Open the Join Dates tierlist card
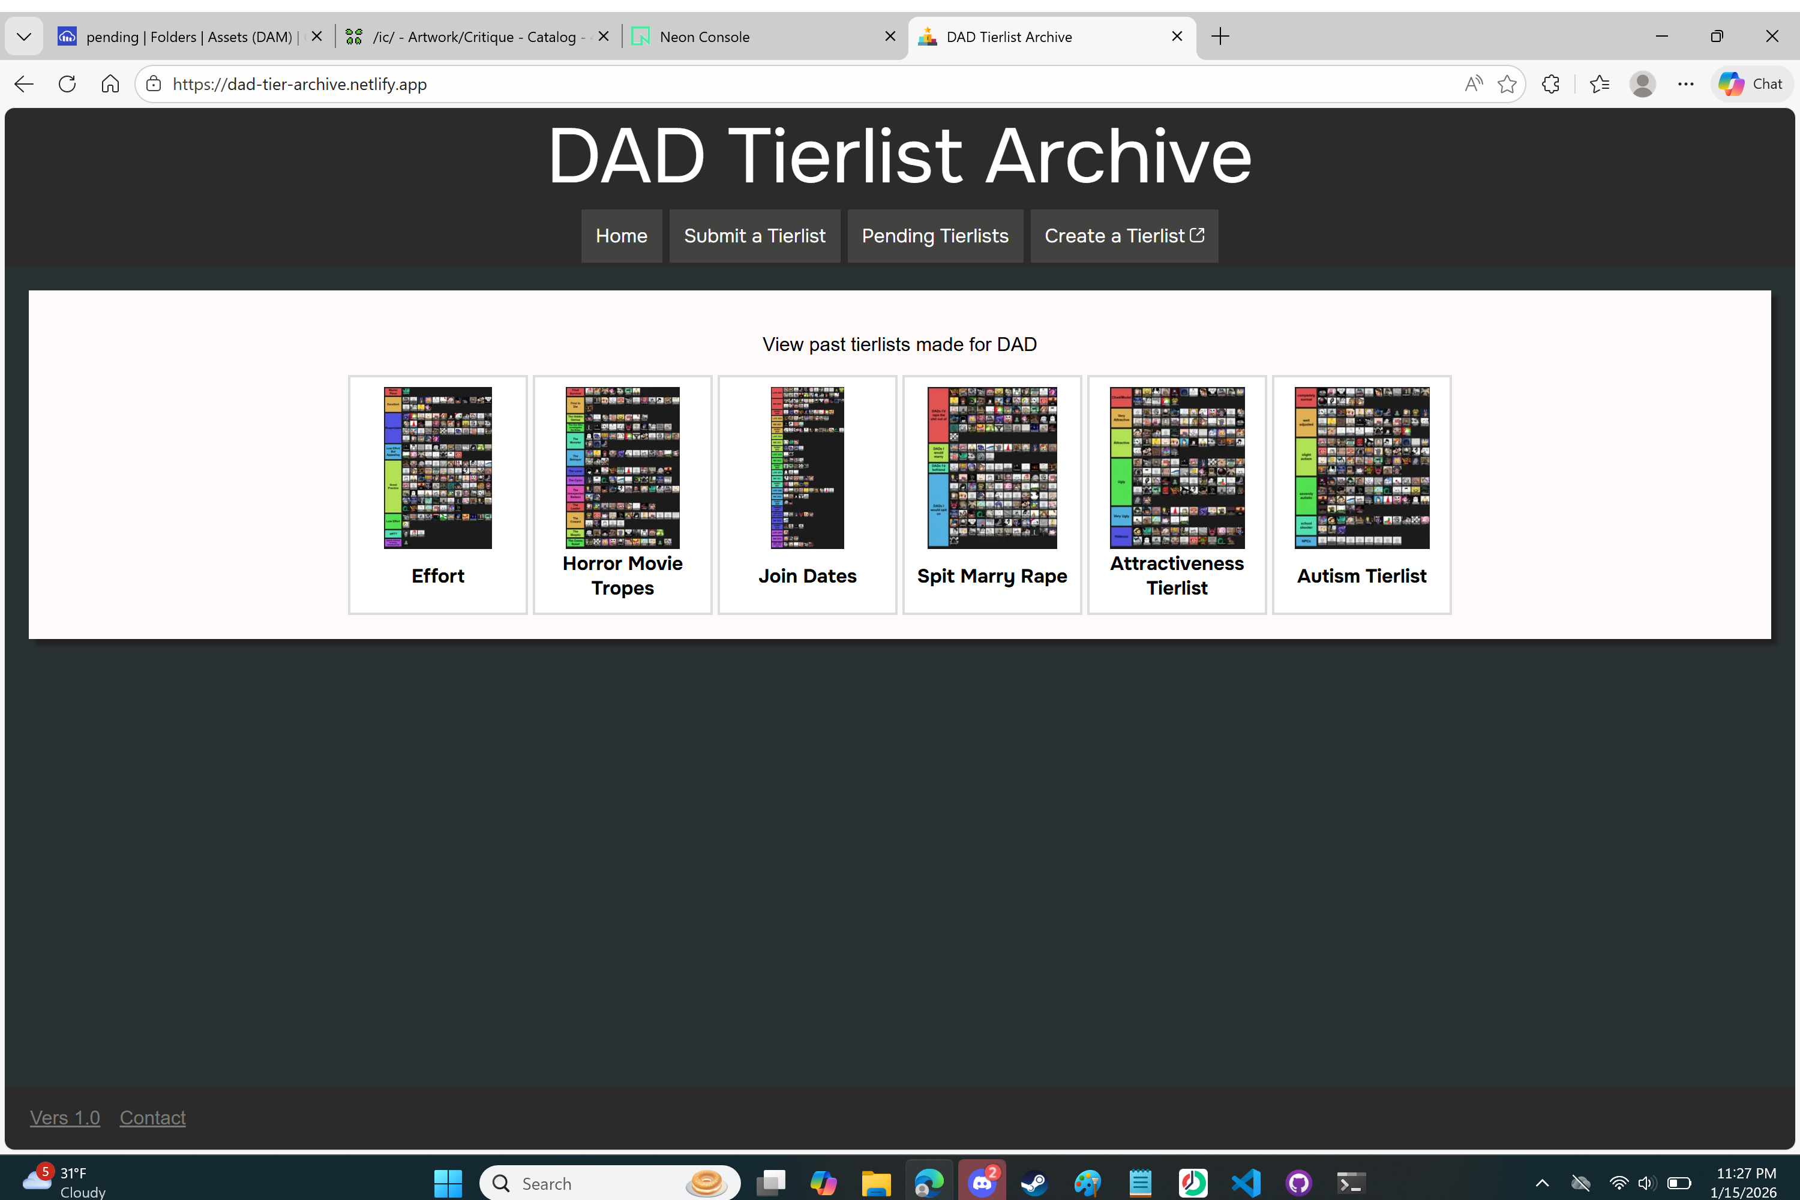1800x1200 pixels. coord(806,494)
